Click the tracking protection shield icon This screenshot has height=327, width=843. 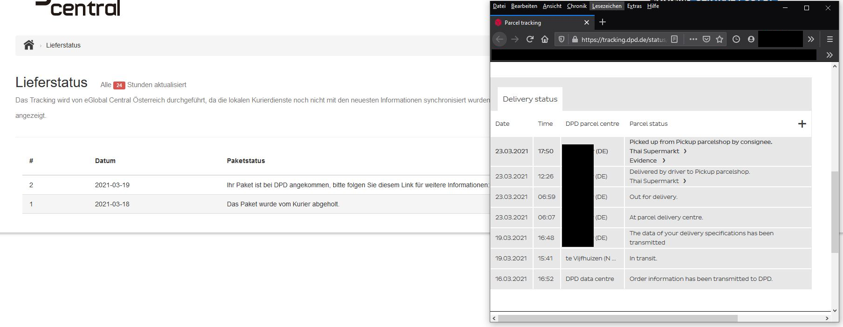[562, 40]
